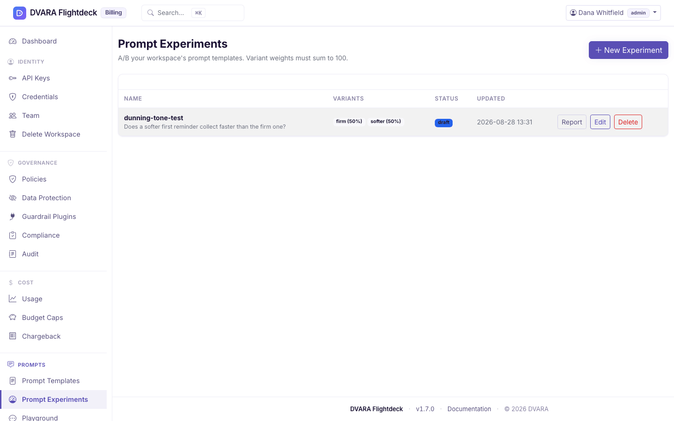
Task: Open Prompt Templates in sidebar
Action: 53,381
